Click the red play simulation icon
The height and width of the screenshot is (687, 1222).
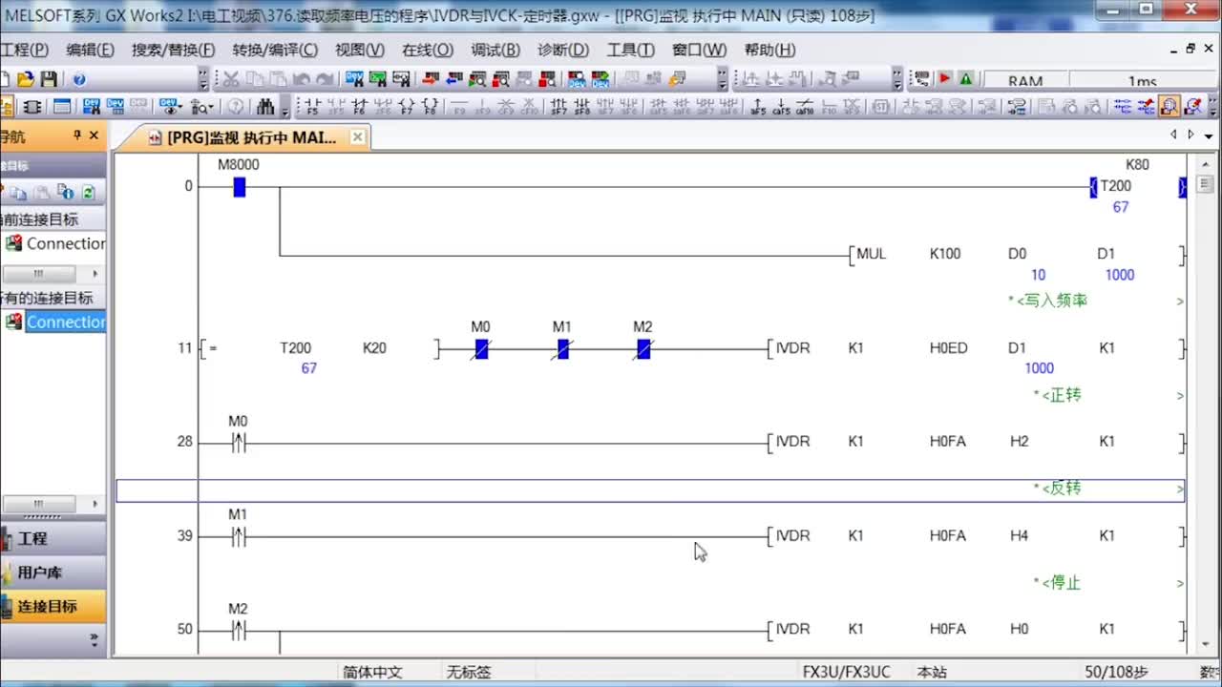[x=945, y=80]
